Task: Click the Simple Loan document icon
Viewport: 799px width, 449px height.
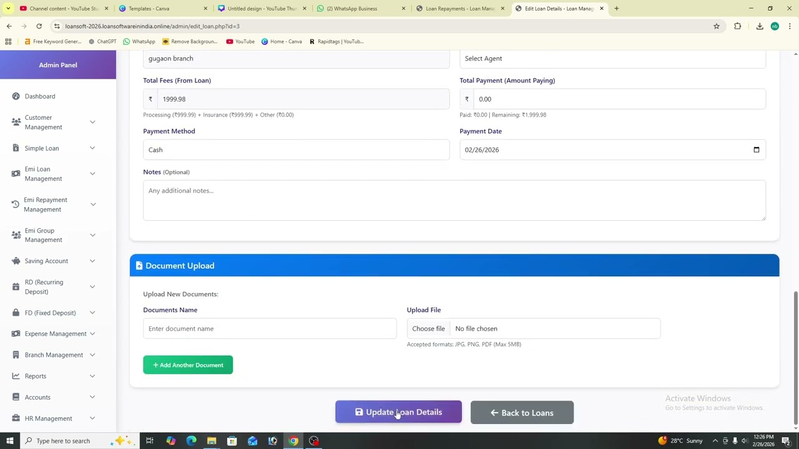Action: [x=16, y=148]
